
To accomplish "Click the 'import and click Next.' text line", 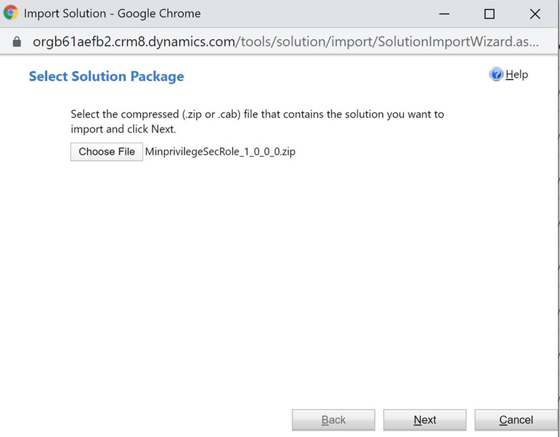I will [123, 129].
